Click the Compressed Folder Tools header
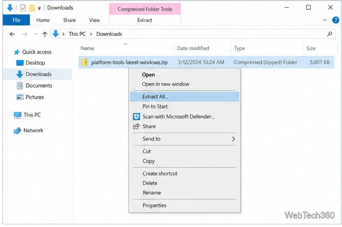This screenshot has height=227, width=342. [x=145, y=9]
